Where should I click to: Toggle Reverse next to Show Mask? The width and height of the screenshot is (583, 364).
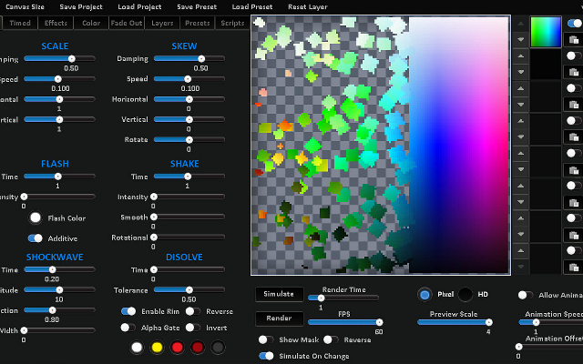[x=331, y=339]
